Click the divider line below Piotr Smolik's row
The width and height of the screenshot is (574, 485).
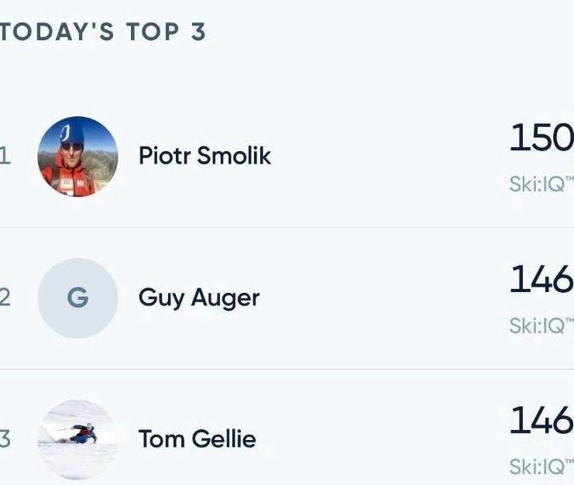click(x=287, y=227)
